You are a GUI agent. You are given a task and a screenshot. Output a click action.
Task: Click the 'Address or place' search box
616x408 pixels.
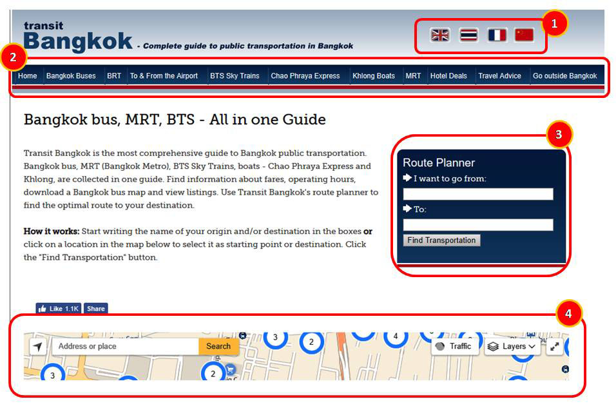click(126, 346)
